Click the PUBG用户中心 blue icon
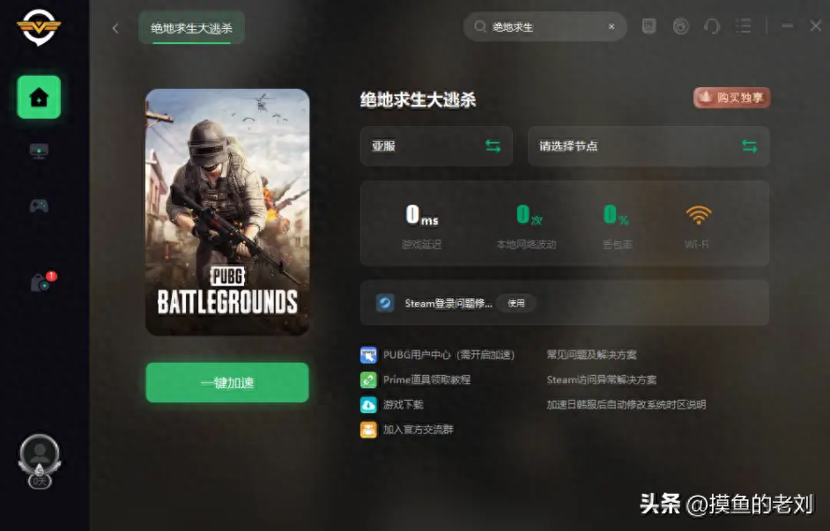Screen dimensions: 830x531 coord(368,355)
